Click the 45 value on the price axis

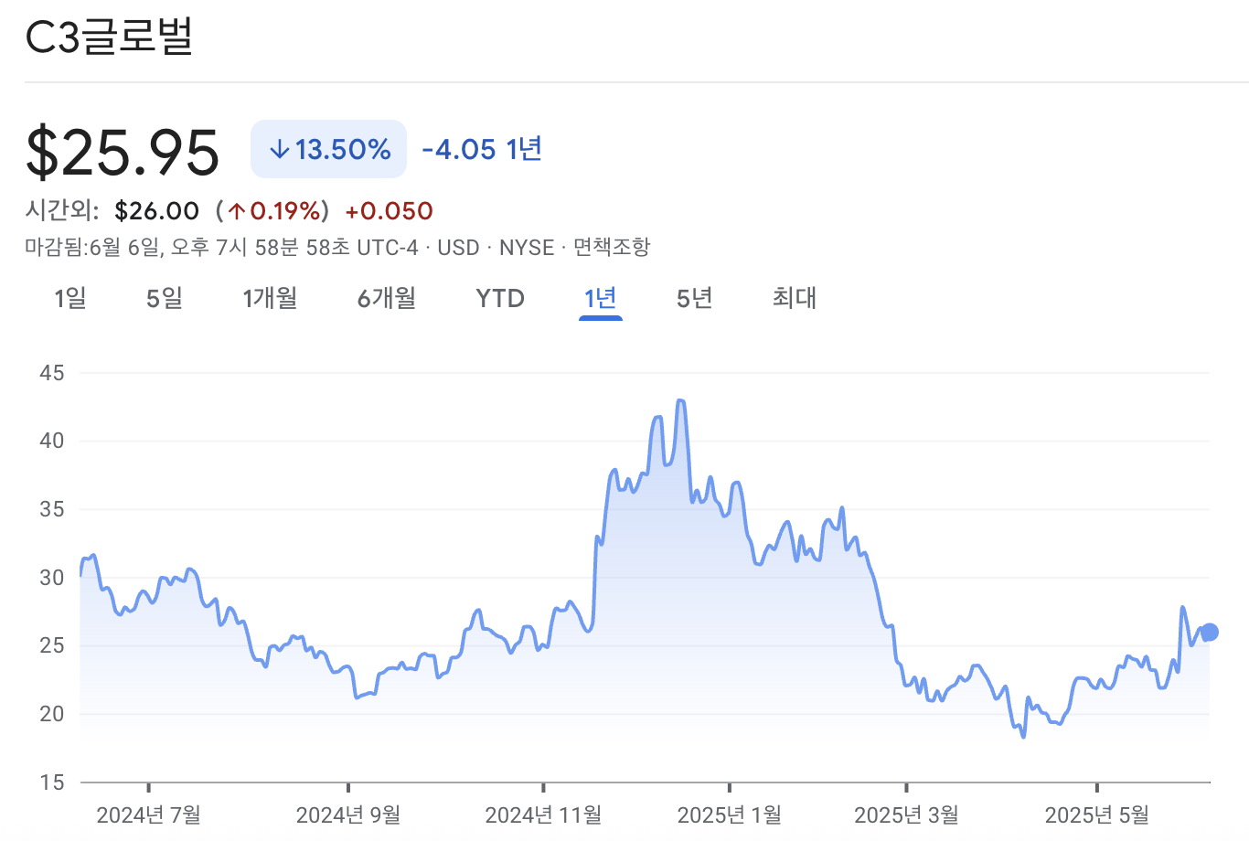53,373
